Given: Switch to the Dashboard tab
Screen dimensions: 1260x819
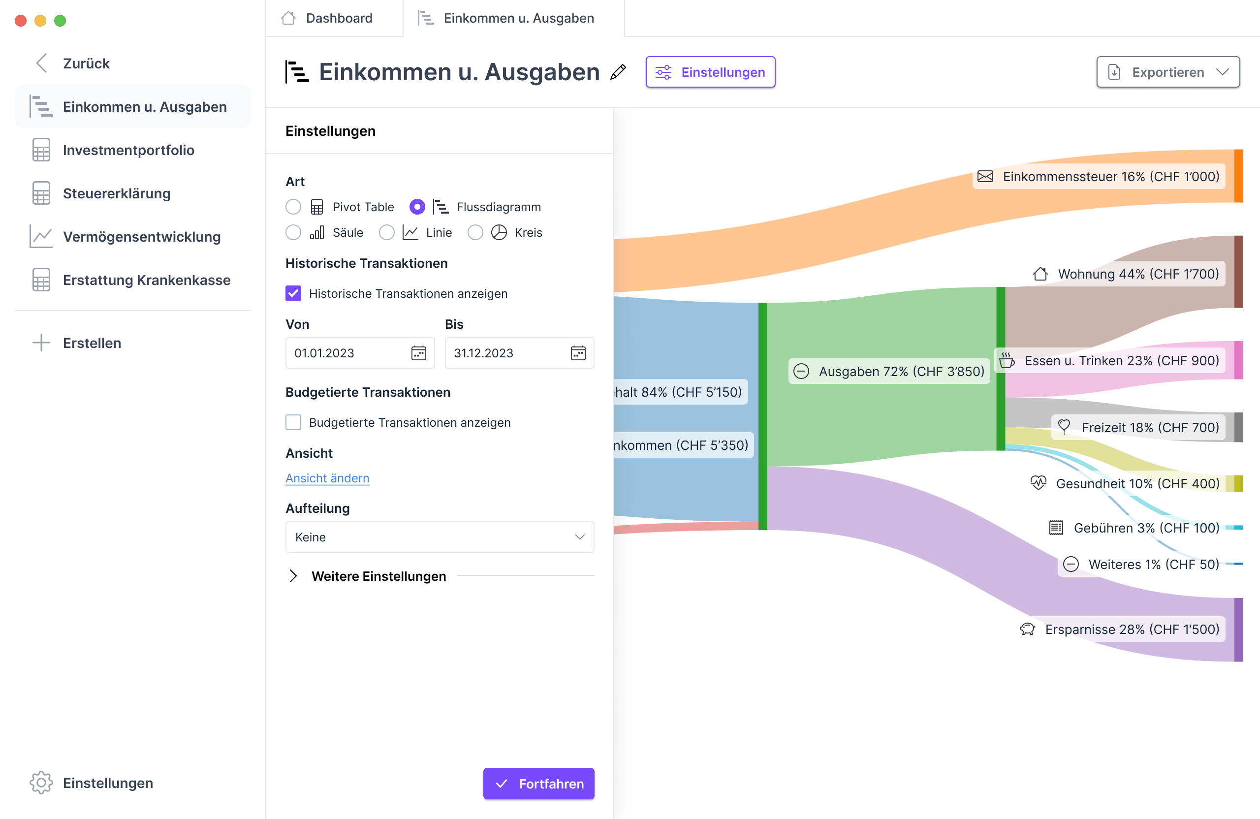Looking at the screenshot, I should pyautogui.click(x=335, y=18).
